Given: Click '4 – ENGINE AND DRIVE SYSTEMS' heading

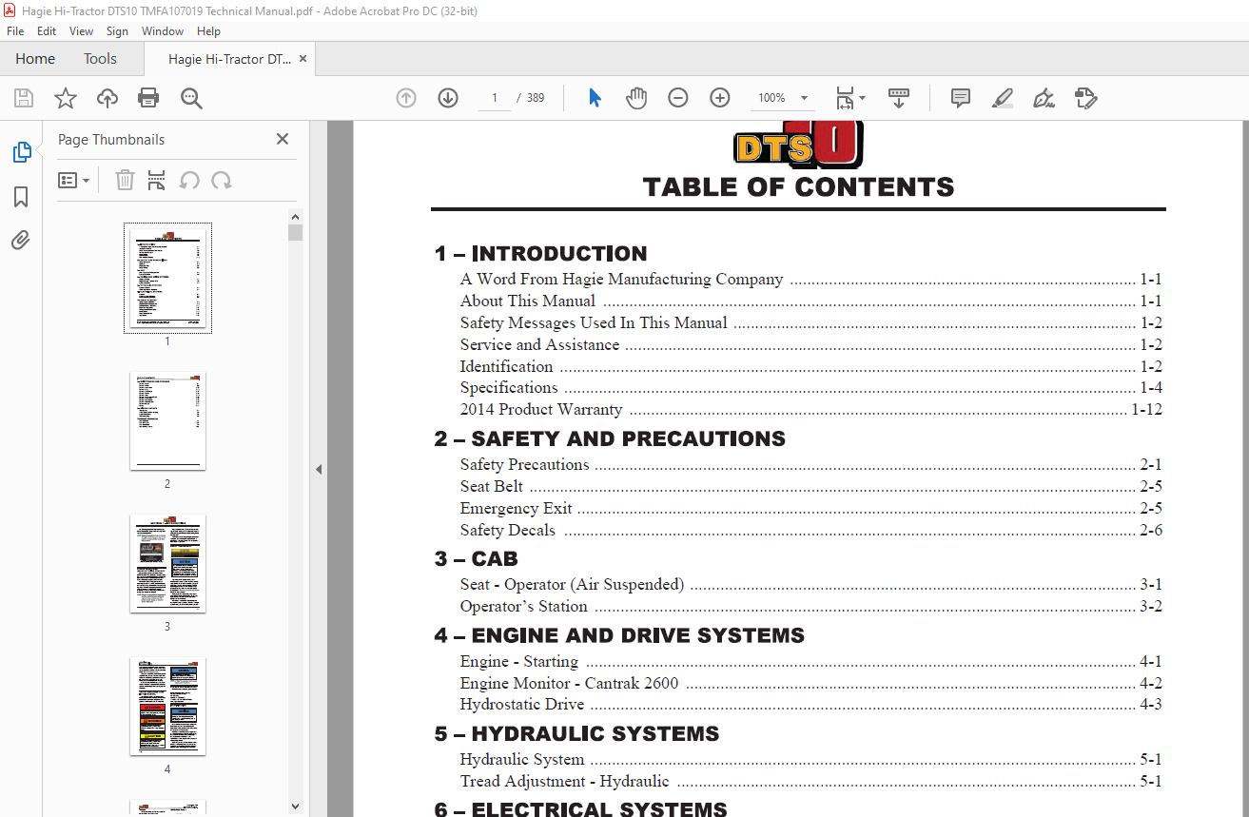Looking at the screenshot, I should [x=619, y=635].
